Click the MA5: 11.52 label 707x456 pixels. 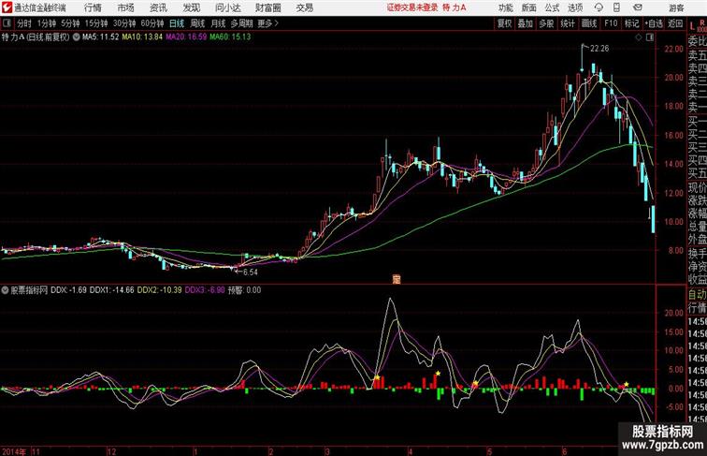point(100,37)
